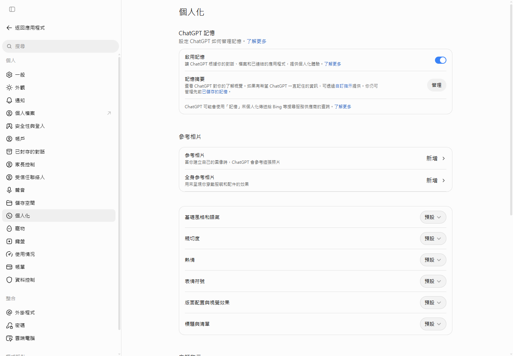
Task: Click the shield icon for 資料控制
Action: click(9, 280)
